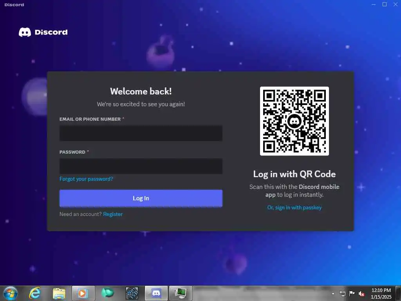
Task: Click the green orb taskbar icon
Action: [107, 293]
